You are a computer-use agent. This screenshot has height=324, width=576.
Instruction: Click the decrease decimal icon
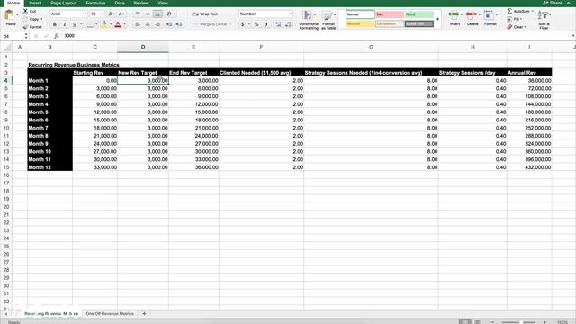point(288,24)
